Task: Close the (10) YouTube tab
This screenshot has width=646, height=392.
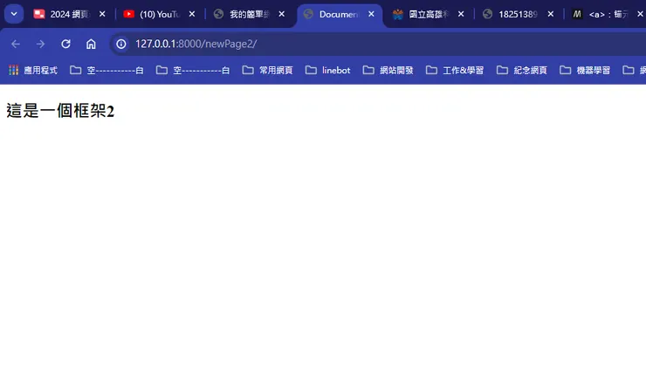Action: pos(192,14)
